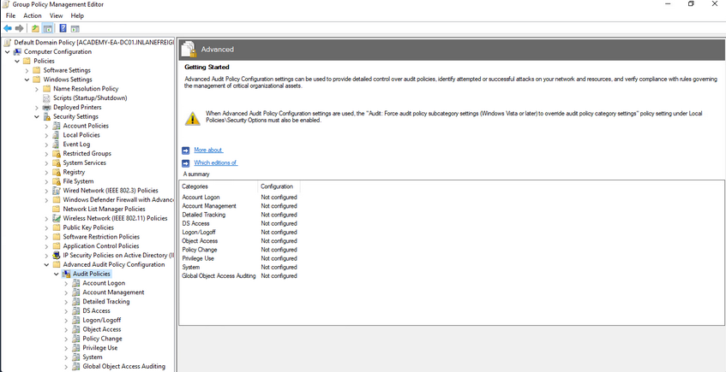Select Object Access row in summary list
This screenshot has height=372, width=726.
tap(201, 241)
